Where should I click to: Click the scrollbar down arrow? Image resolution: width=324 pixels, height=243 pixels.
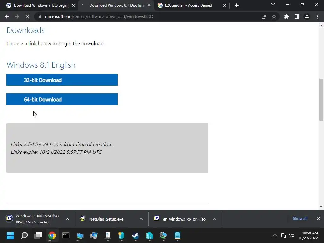(321, 207)
